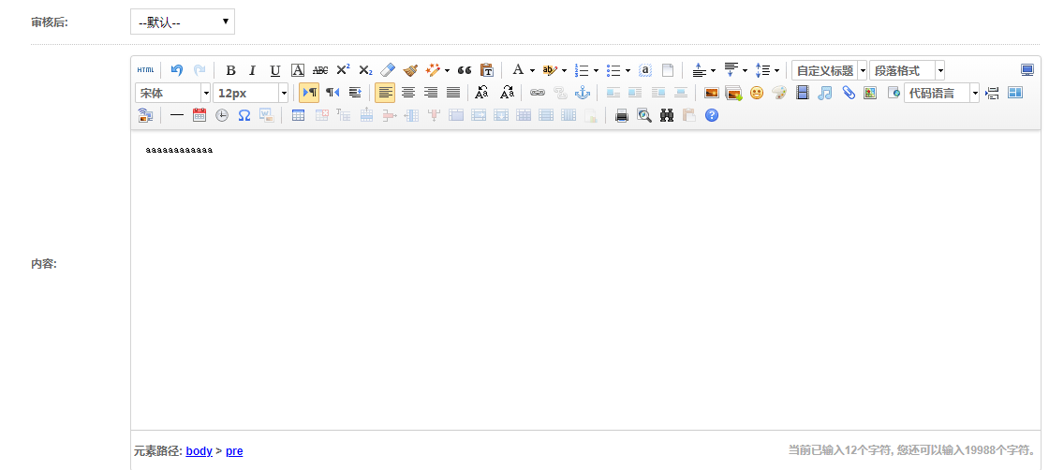1049x470 pixels.
Task: Open the help question mark
Action: click(712, 116)
